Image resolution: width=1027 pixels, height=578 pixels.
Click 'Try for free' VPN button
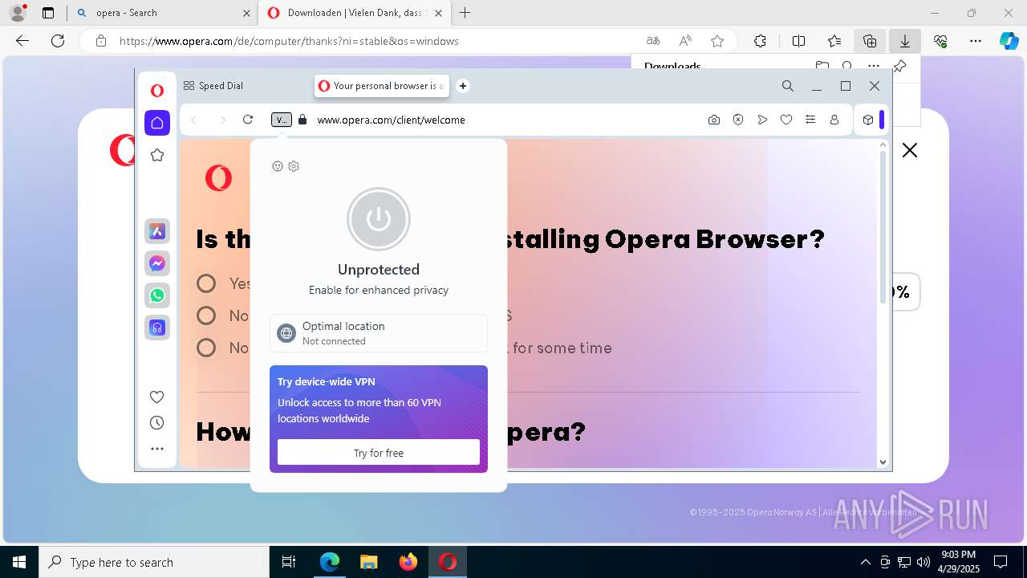click(x=379, y=453)
